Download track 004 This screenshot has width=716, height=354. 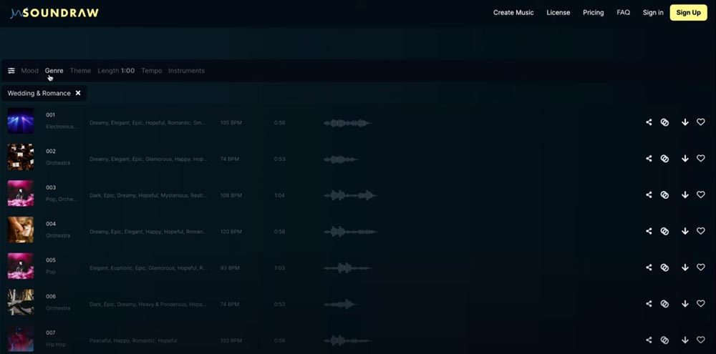tap(685, 231)
